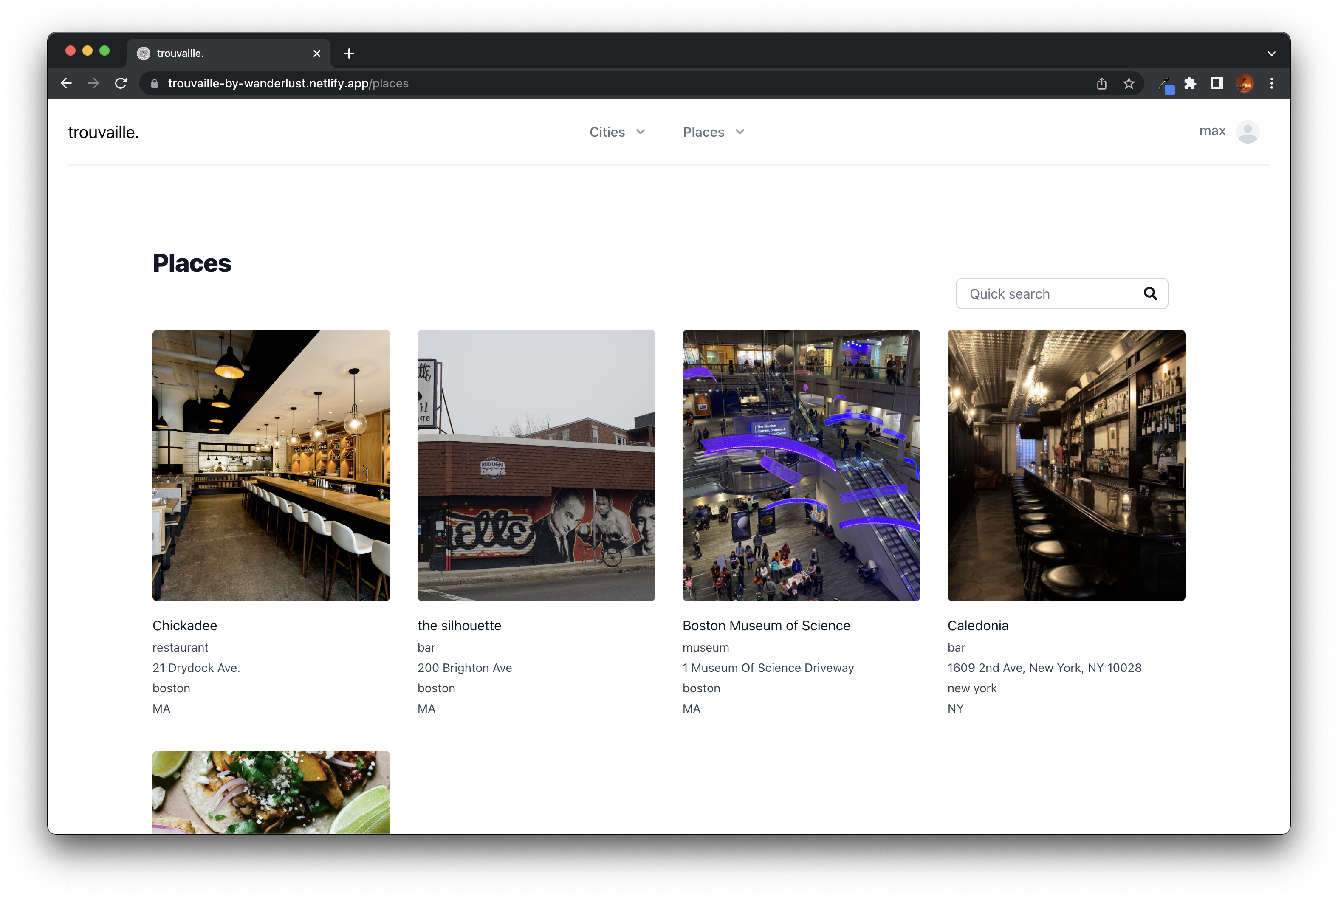Open a new tab with plus button

(349, 53)
